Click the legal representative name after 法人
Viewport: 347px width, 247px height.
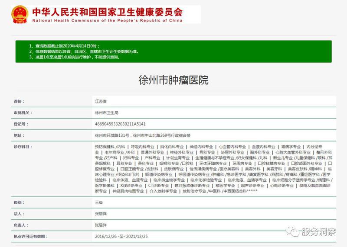(101, 214)
